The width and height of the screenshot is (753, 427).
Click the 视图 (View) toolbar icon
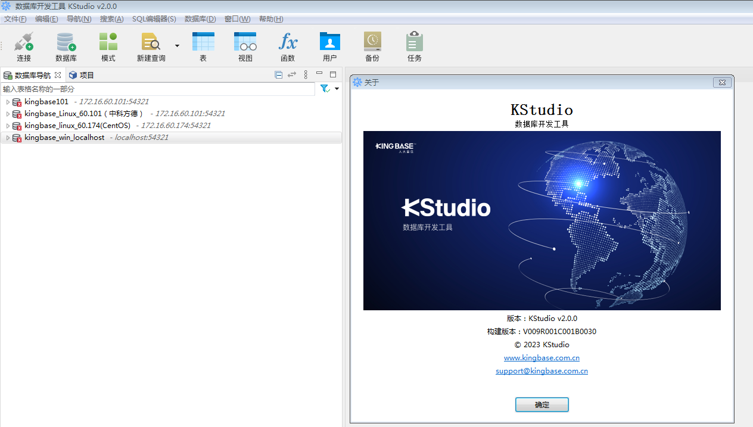point(245,42)
